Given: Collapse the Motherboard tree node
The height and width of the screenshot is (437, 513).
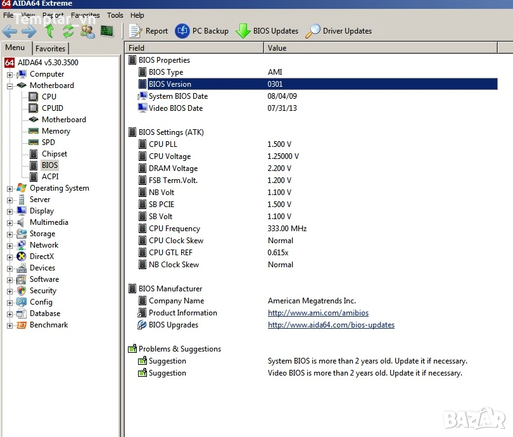Looking at the screenshot, I should [10, 86].
